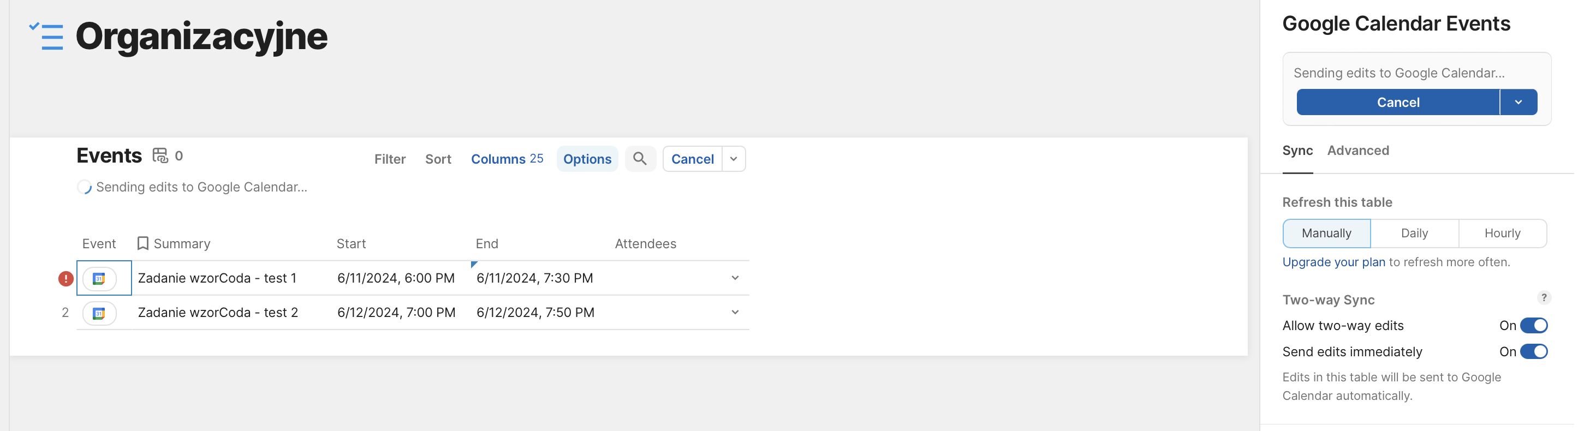The width and height of the screenshot is (1584, 431).
Task: Click the synced table icon next to Events
Action: (x=160, y=156)
